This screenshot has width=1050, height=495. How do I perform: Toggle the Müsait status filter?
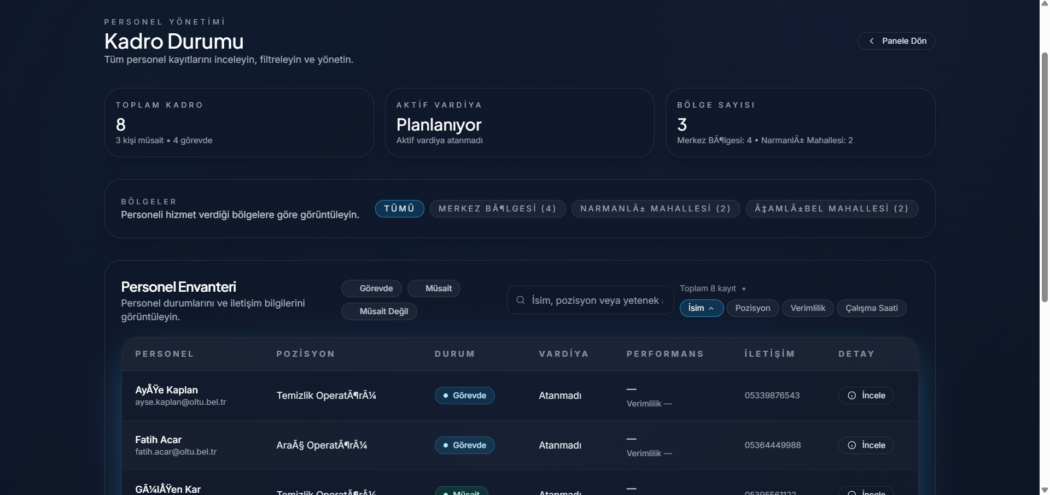click(434, 288)
